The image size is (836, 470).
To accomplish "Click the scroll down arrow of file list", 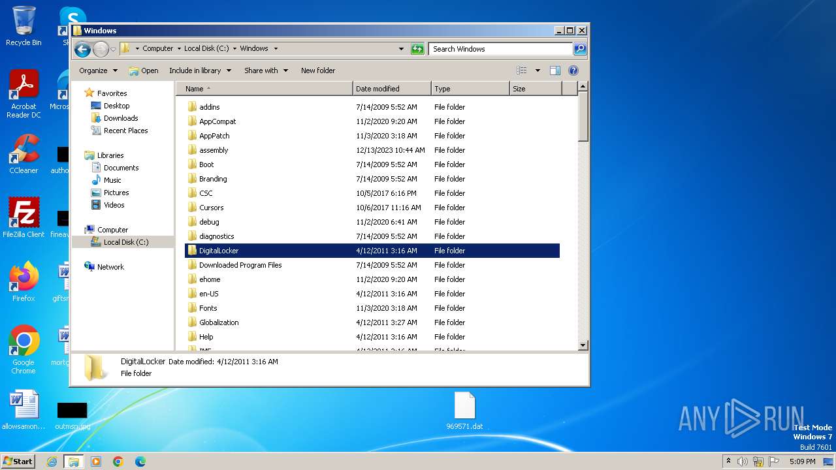I will point(583,345).
